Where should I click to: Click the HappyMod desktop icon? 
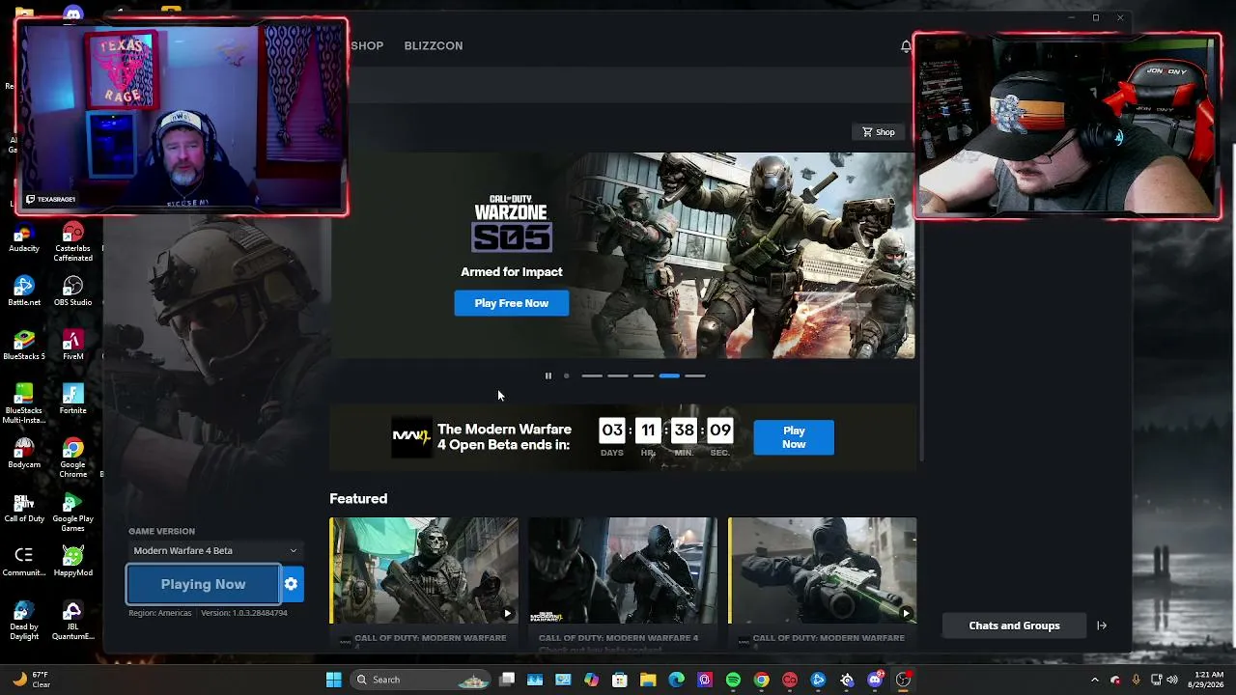click(72, 561)
